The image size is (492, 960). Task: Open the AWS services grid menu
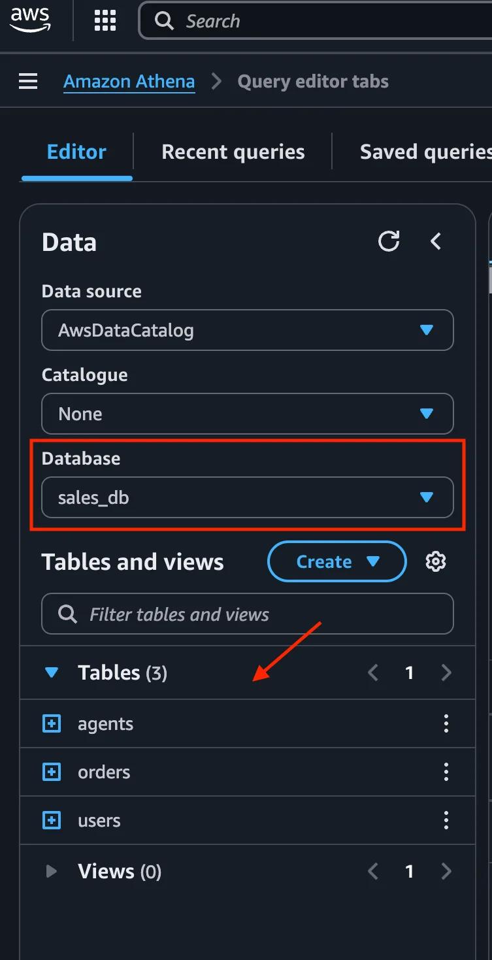[x=105, y=20]
